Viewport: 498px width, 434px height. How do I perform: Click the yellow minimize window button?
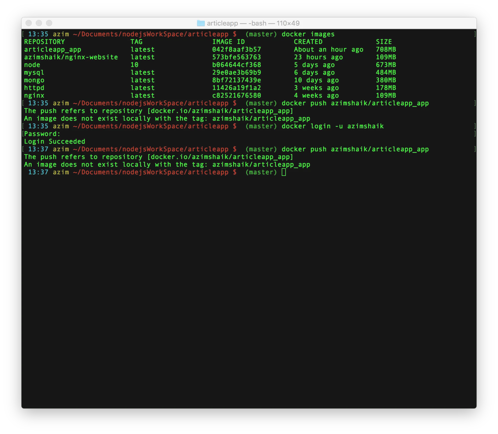pos(39,23)
